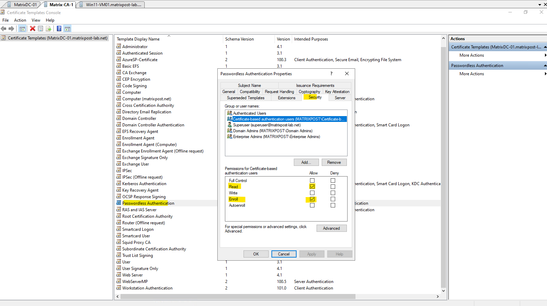Viewport: 547px width, 306px height.
Task: Open the Action menu
Action: point(20,20)
